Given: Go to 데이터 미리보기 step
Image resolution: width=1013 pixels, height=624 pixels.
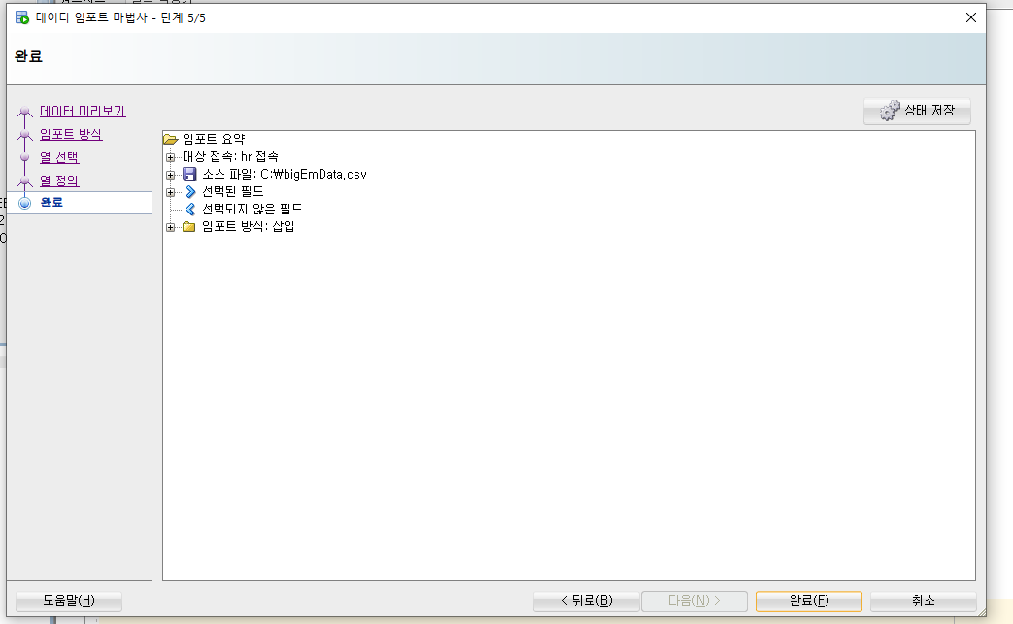Looking at the screenshot, I should (x=83, y=111).
